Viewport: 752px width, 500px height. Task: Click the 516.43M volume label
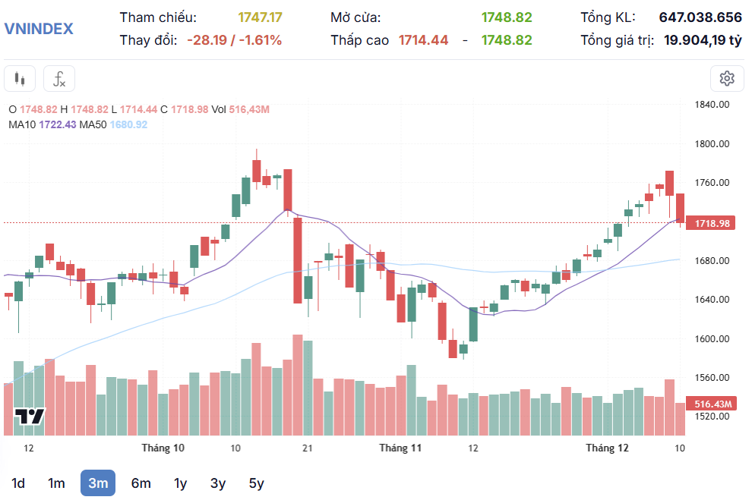tap(712, 404)
